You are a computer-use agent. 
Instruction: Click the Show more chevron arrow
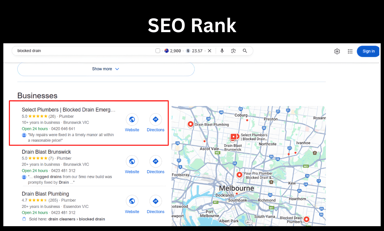[117, 69]
